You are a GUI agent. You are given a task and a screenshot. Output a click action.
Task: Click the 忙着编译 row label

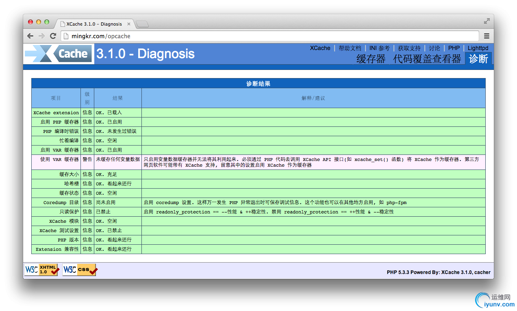(56, 141)
